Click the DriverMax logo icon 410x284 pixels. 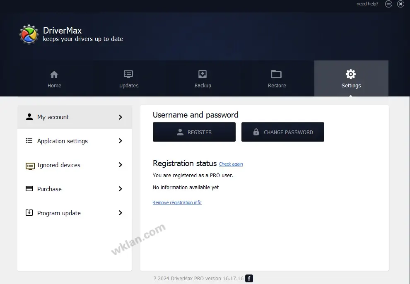coord(29,34)
